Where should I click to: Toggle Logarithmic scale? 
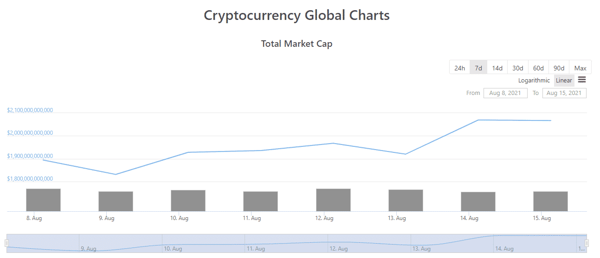click(x=534, y=81)
